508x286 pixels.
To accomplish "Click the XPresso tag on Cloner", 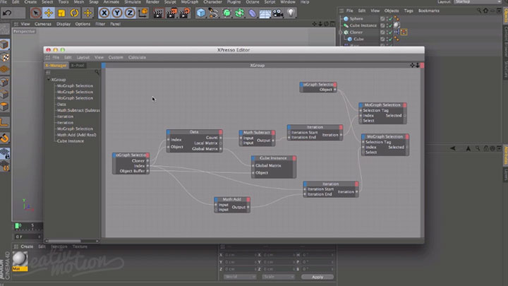I will click(x=404, y=32).
